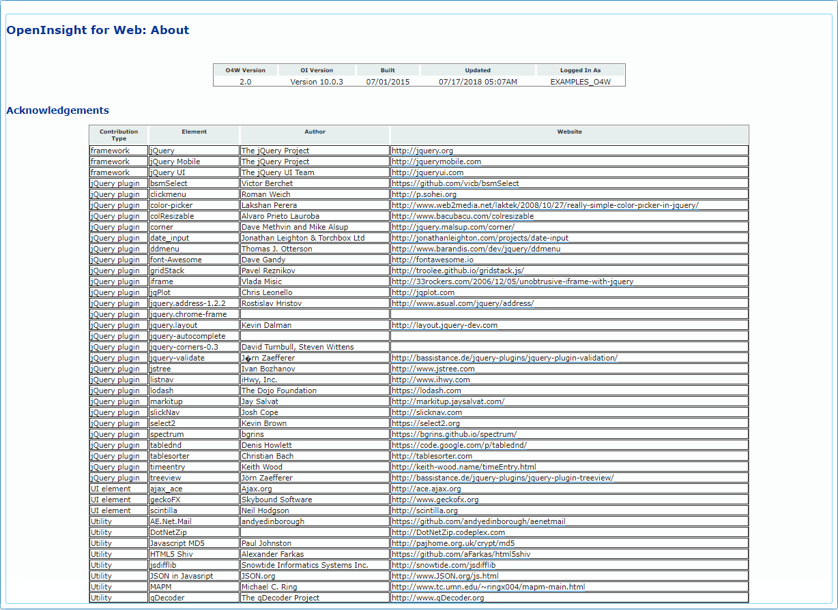
Task: Select the O4W Version value 2.0
Action: click(245, 82)
